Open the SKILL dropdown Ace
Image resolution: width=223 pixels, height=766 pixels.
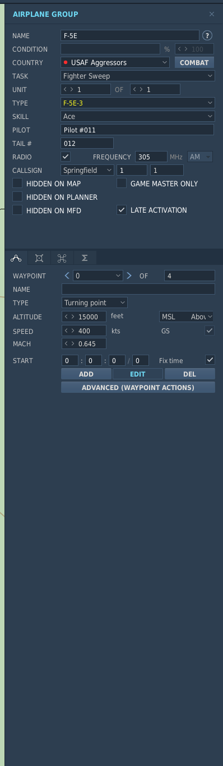(x=138, y=116)
